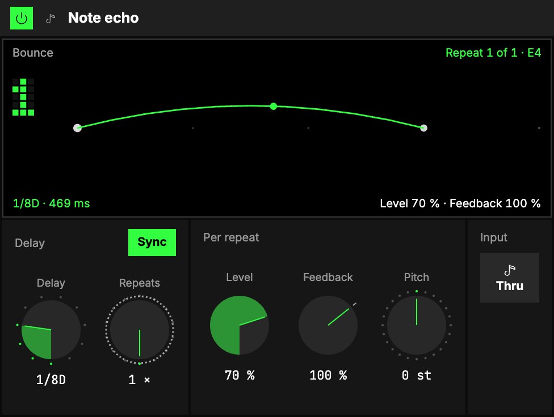Click the Per repeat section heading
The height and width of the screenshot is (417, 554).
(x=231, y=237)
